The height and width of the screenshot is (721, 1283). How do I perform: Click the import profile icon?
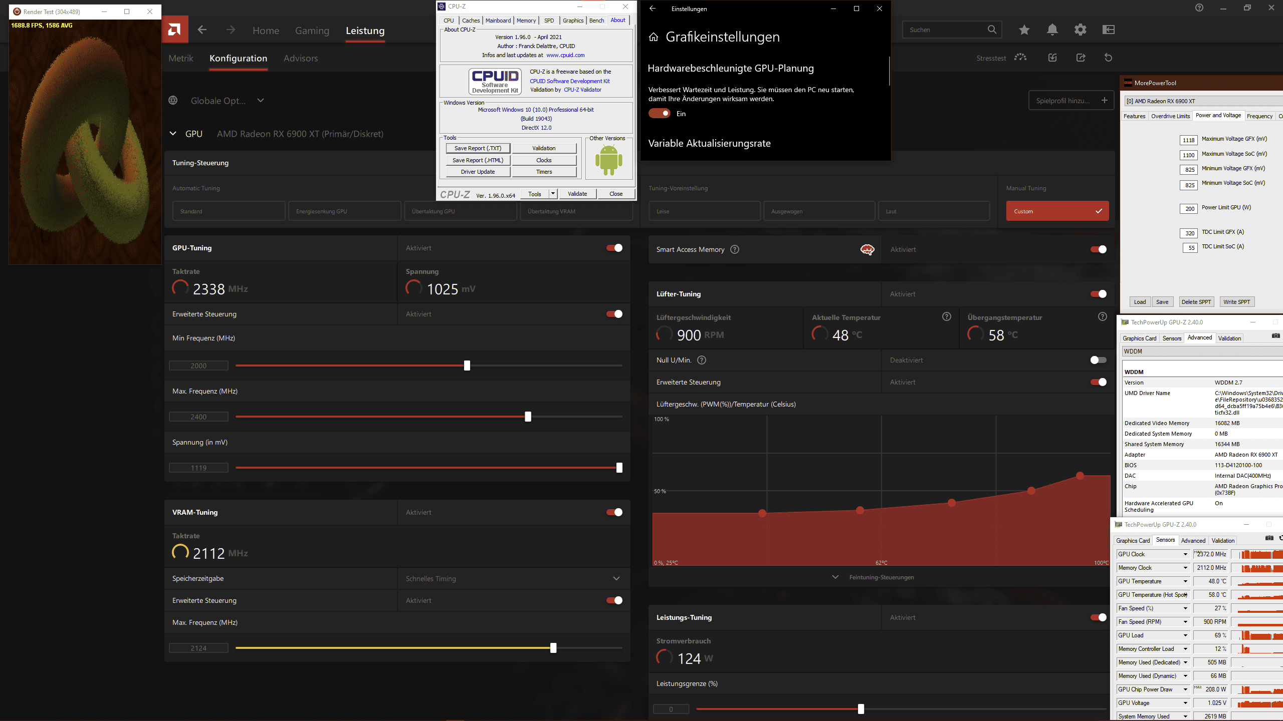(x=1052, y=58)
